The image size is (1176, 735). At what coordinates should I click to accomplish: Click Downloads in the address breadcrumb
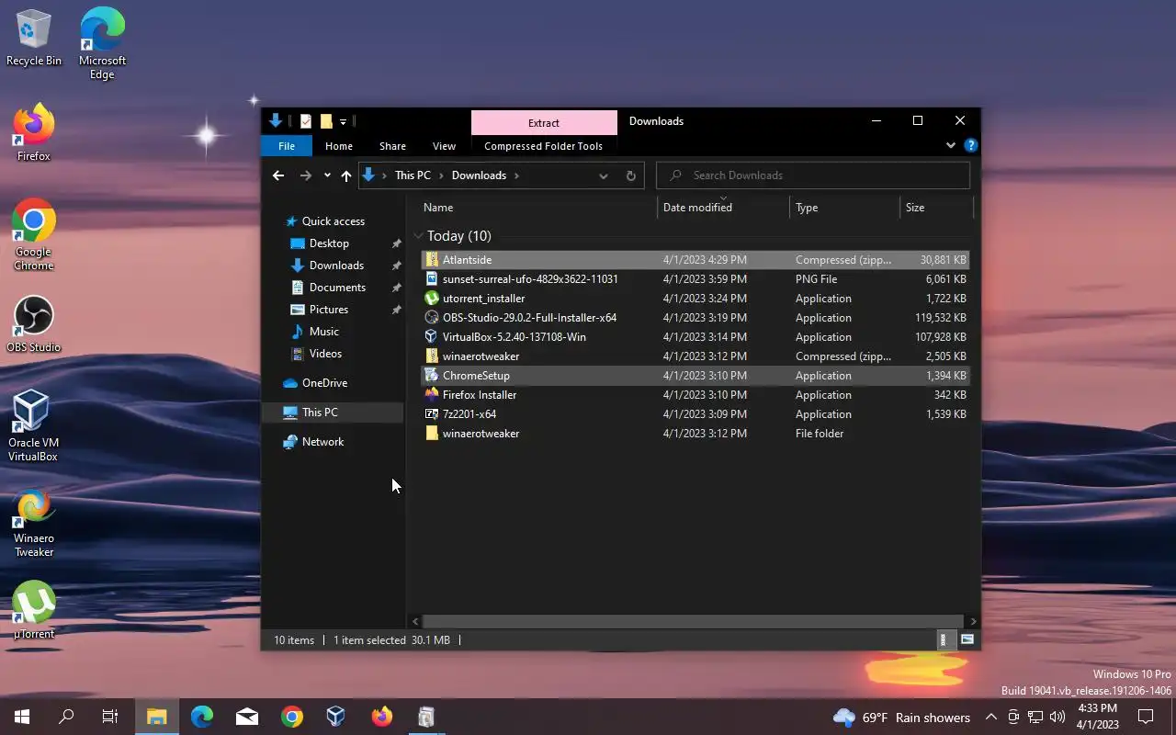(479, 175)
